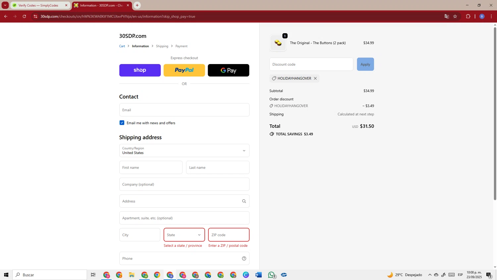
Task: Open the State dropdown
Action: click(x=184, y=235)
